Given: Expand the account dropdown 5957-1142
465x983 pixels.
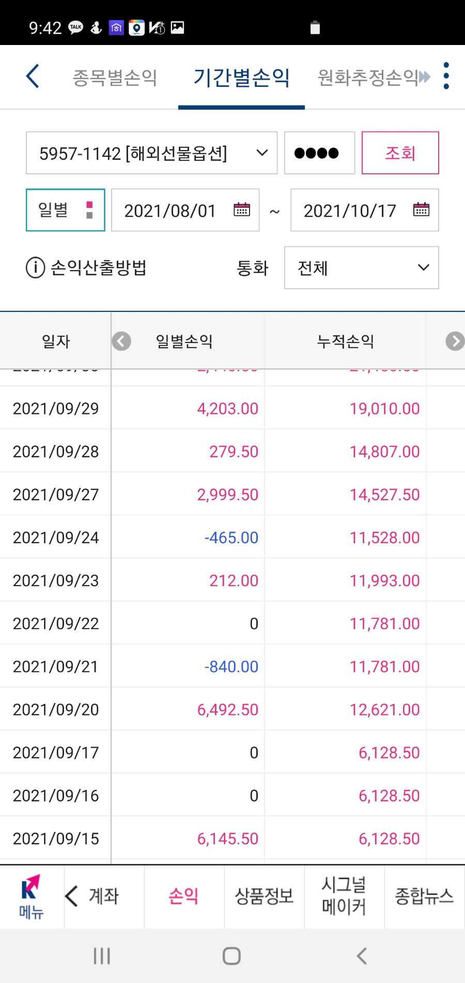Looking at the screenshot, I should point(151,153).
